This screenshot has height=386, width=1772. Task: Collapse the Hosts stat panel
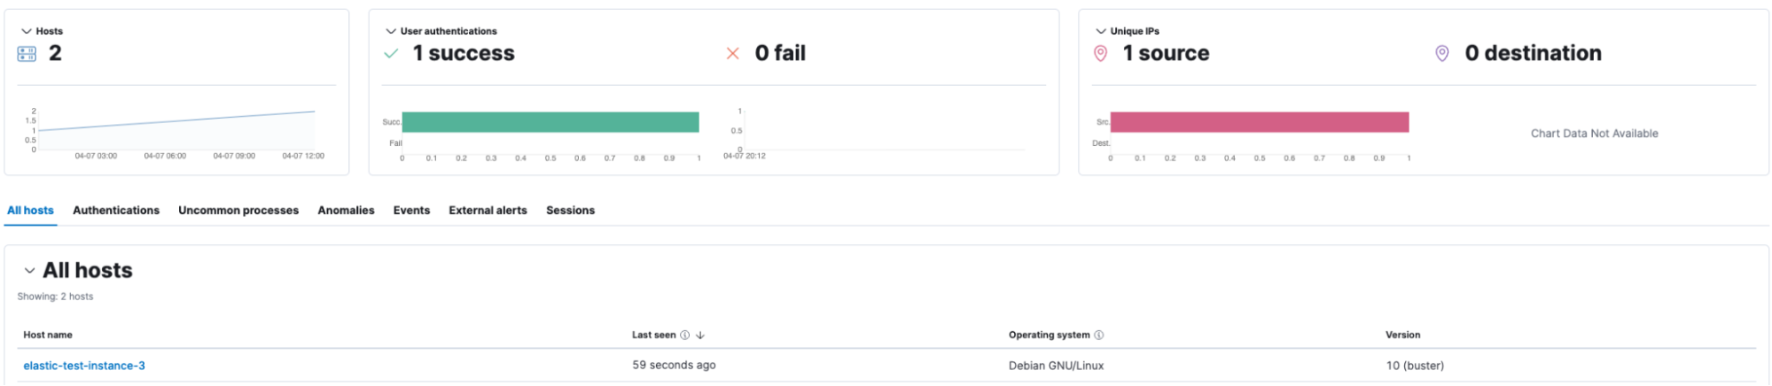click(x=27, y=31)
